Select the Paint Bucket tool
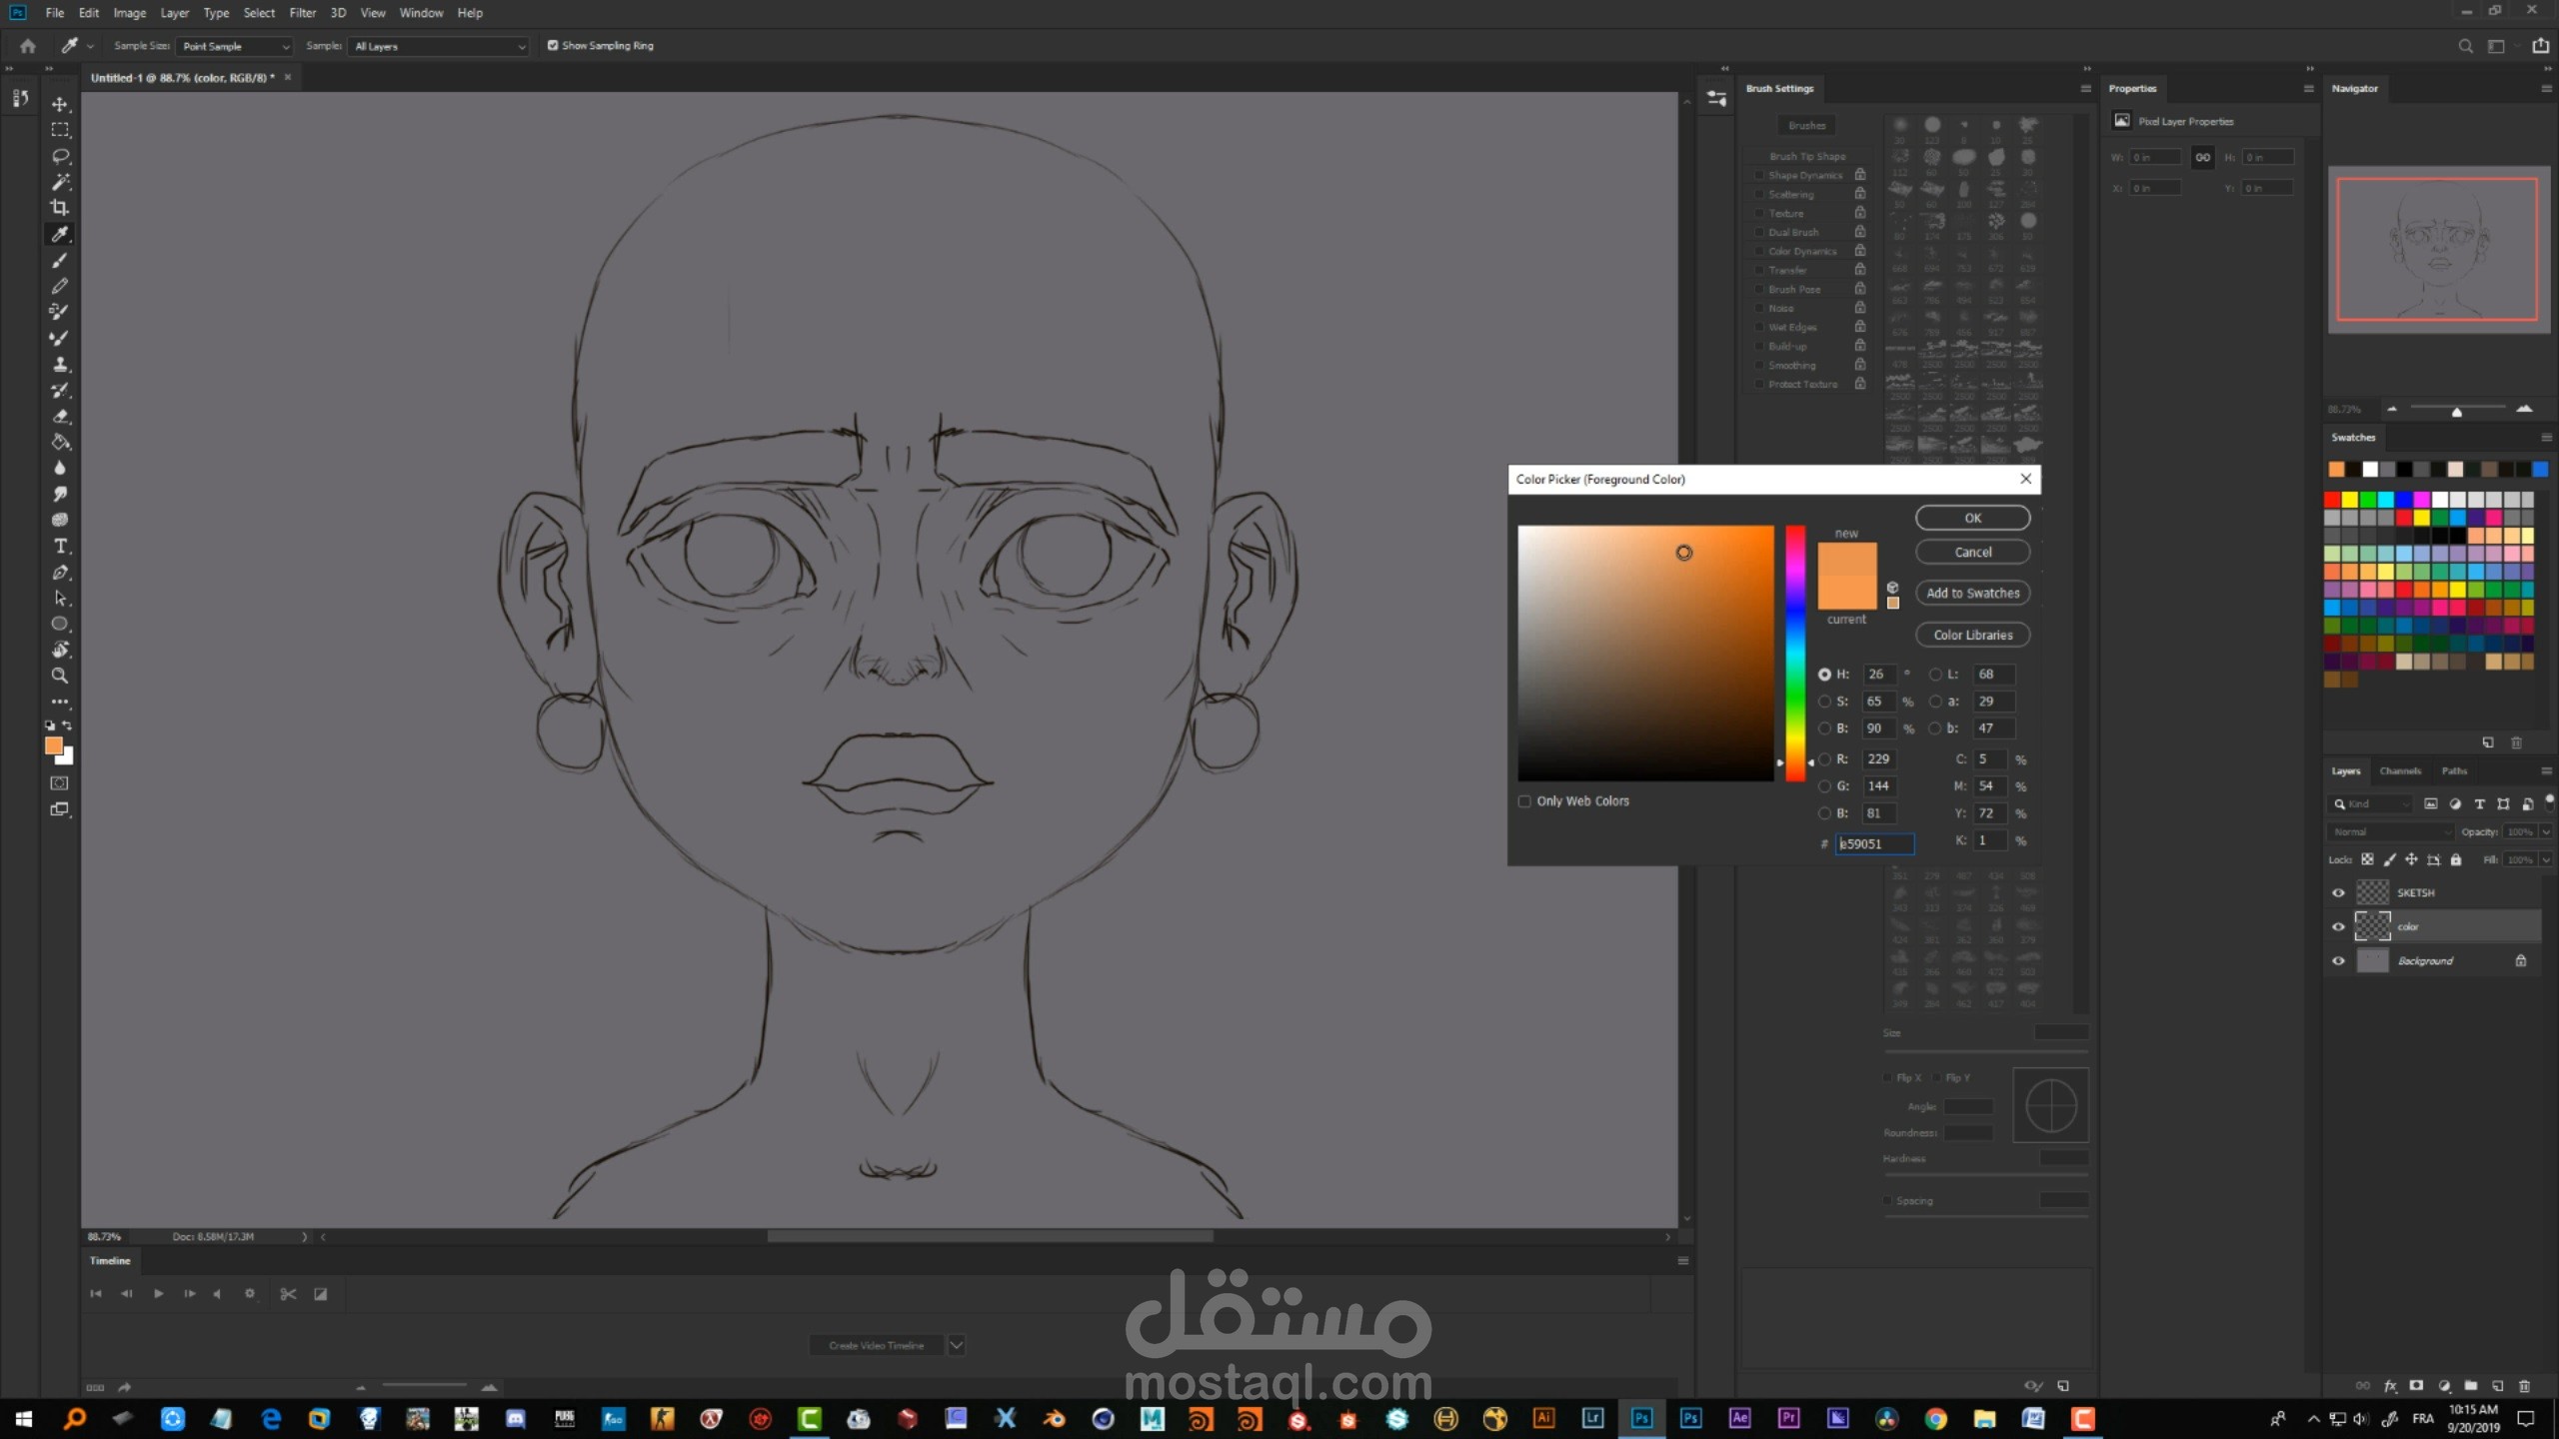The height and width of the screenshot is (1439, 2559). point(60,442)
